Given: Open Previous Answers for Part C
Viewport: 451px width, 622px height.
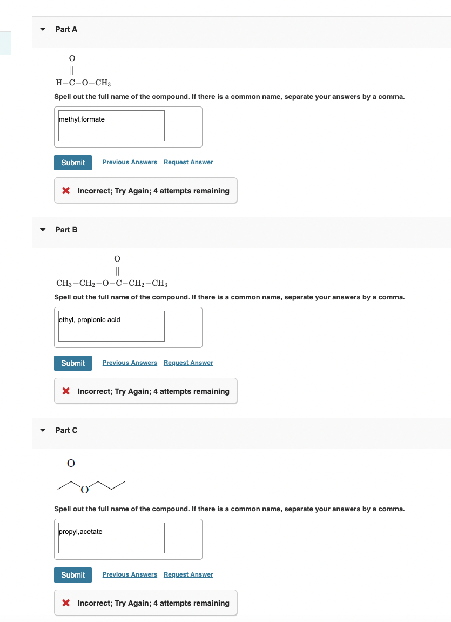Looking at the screenshot, I should point(130,574).
